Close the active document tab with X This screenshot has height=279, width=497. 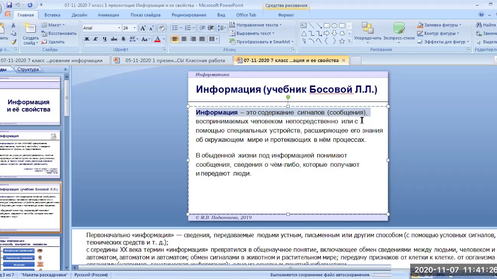[x=343, y=60]
